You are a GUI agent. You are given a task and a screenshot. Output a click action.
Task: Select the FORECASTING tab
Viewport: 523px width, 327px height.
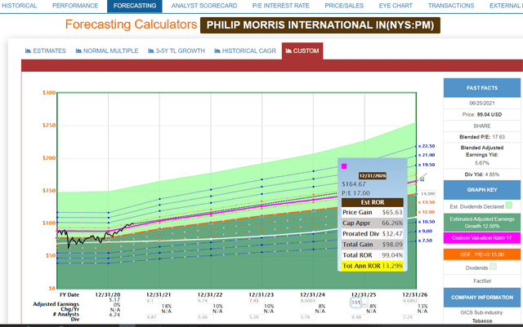(x=135, y=6)
